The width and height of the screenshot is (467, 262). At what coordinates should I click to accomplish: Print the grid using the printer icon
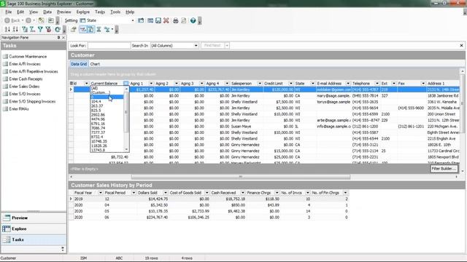(x=176, y=20)
